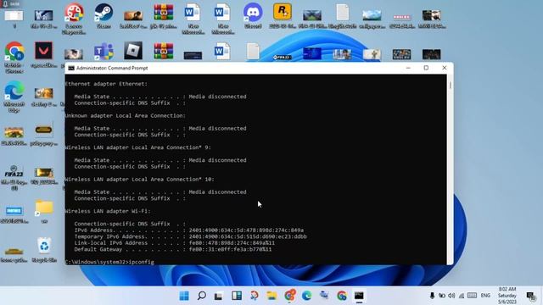Screen dimensions: 543x305
Task: Click the active Command Prompt taskbar icon
Action: (359, 296)
